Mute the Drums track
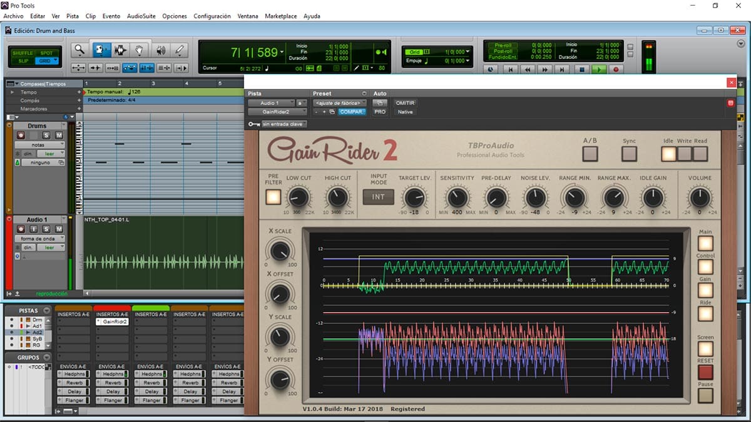The width and height of the screenshot is (751, 422). click(x=59, y=136)
